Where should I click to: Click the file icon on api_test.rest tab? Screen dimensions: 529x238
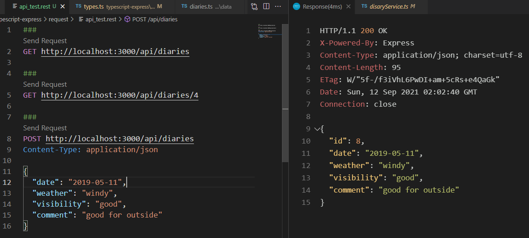click(x=15, y=6)
